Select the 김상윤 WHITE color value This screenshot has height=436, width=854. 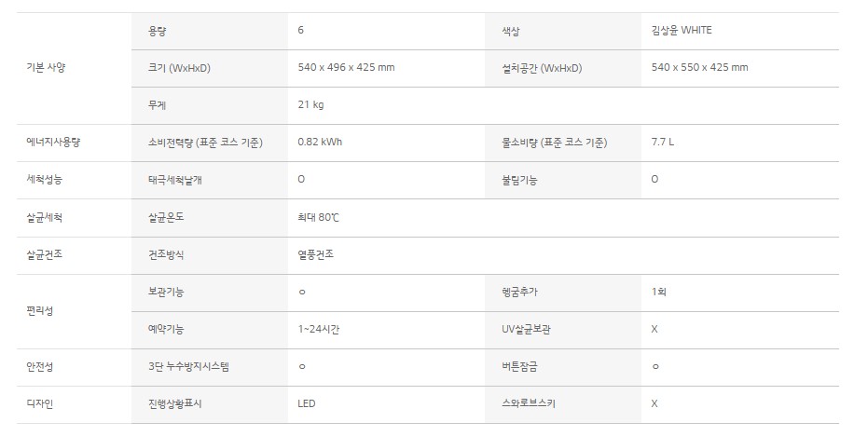[682, 31]
